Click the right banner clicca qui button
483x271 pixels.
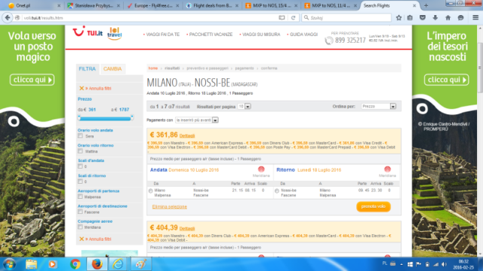tap(446, 80)
